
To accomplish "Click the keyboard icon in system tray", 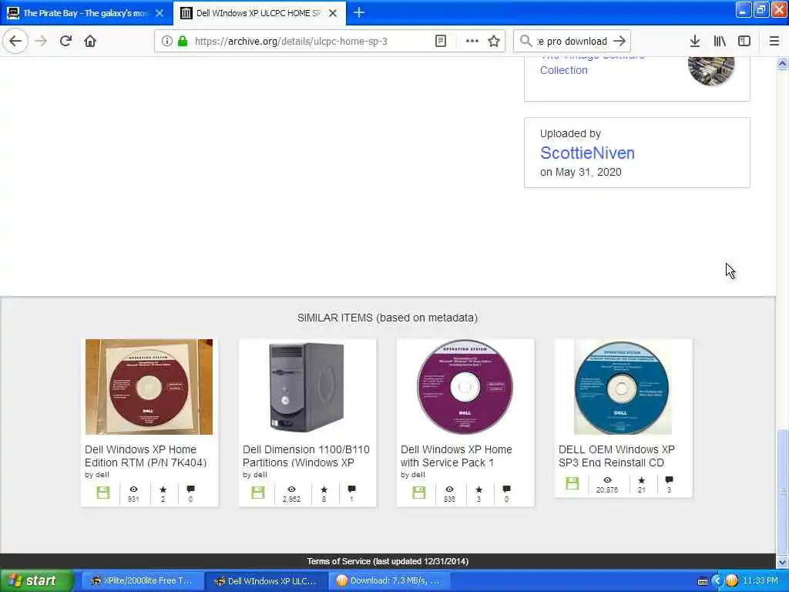I will pyautogui.click(x=703, y=581).
